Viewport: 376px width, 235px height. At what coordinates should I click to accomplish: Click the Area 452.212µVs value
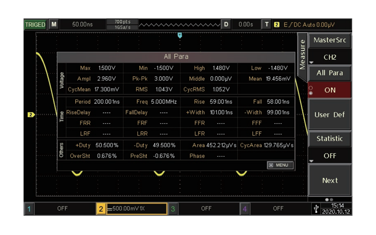(x=221, y=145)
